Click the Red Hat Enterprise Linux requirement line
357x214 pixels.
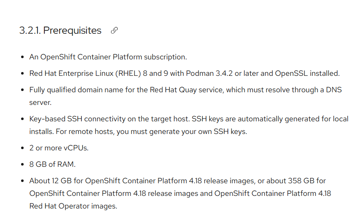coord(184,73)
